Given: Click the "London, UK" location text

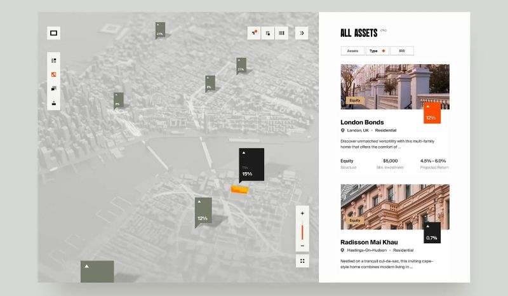Looking at the screenshot, I should click(x=358, y=130).
